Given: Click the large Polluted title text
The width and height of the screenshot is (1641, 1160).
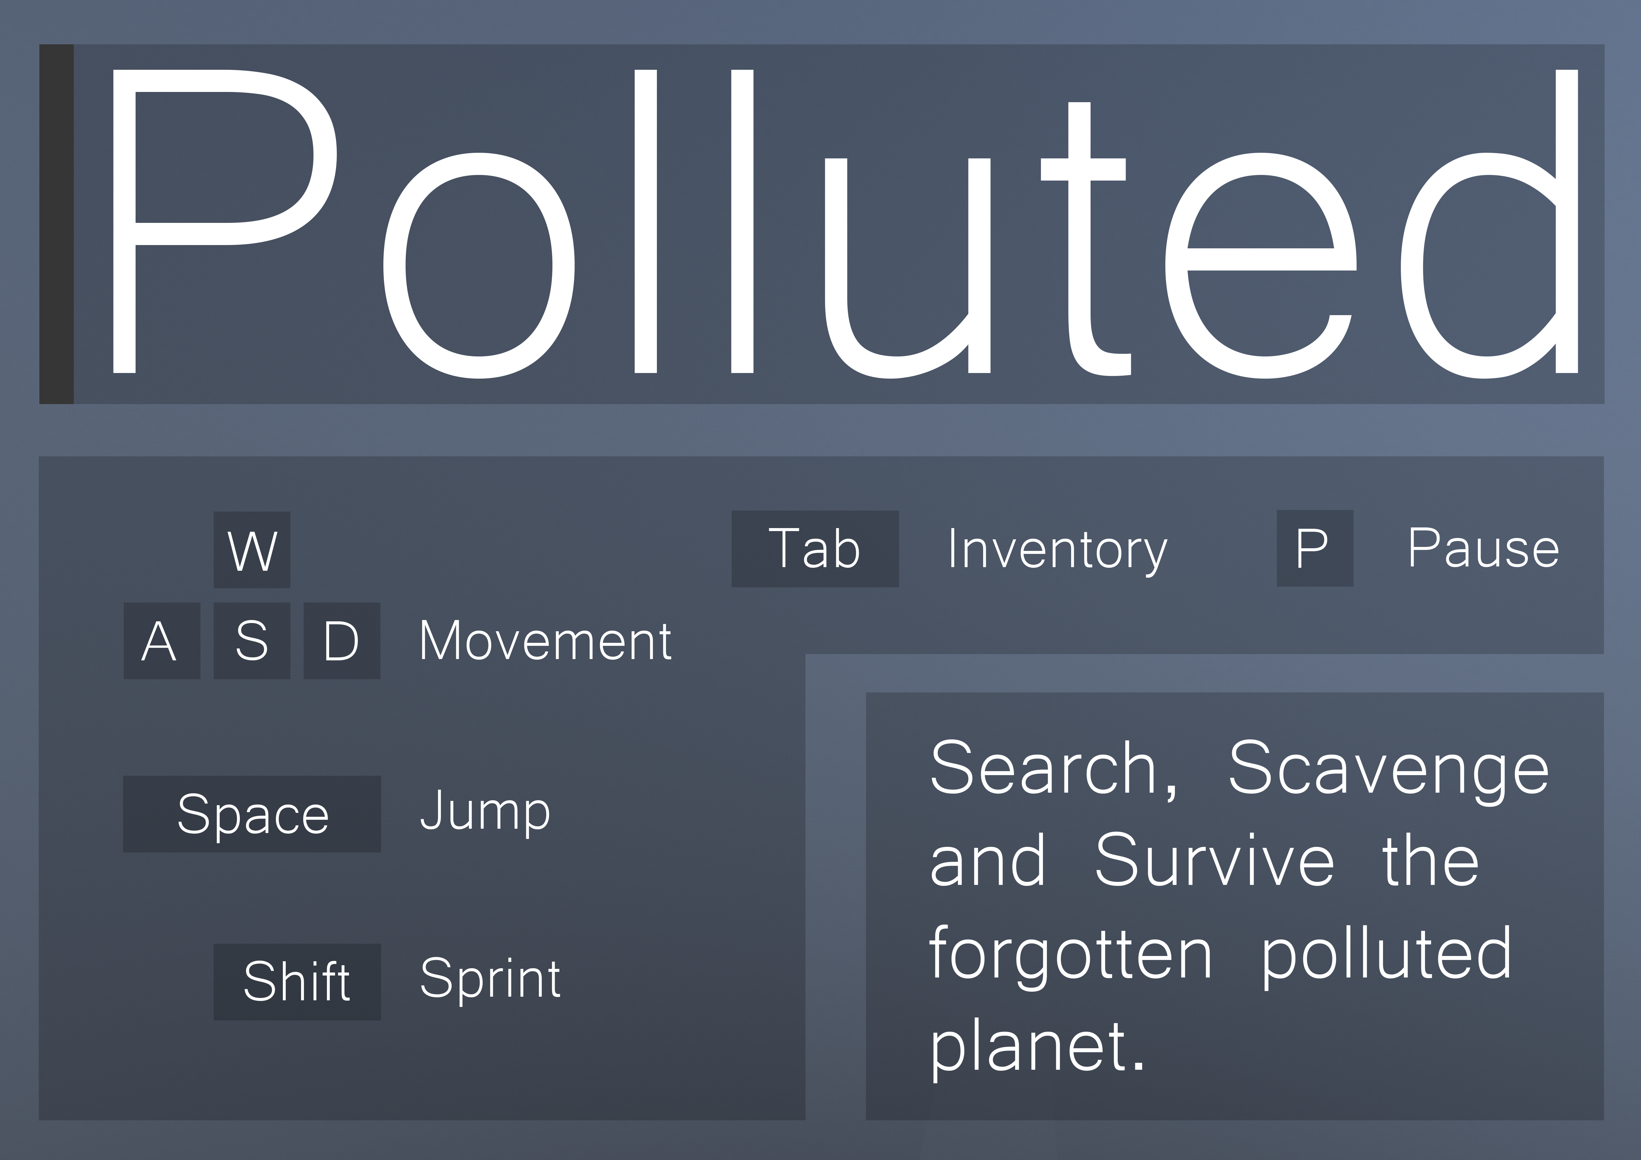Looking at the screenshot, I should pyautogui.click(x=845, y=223).
